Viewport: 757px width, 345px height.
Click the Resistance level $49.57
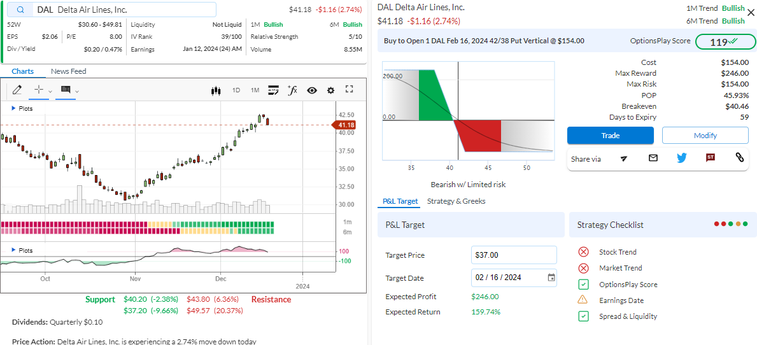pos(215,310)
